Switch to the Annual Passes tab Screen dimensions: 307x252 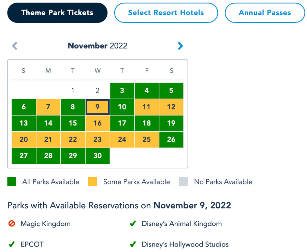pos(265,13)
